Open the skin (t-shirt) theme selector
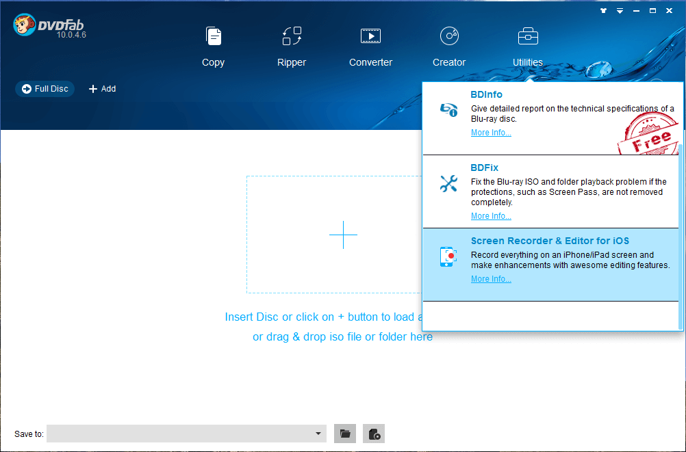Screen dimensions: 686x452 [602, 11]
